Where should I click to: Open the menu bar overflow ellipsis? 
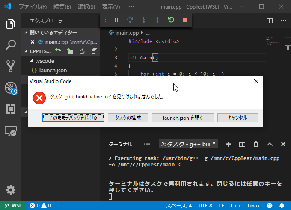tap(131, 7)
